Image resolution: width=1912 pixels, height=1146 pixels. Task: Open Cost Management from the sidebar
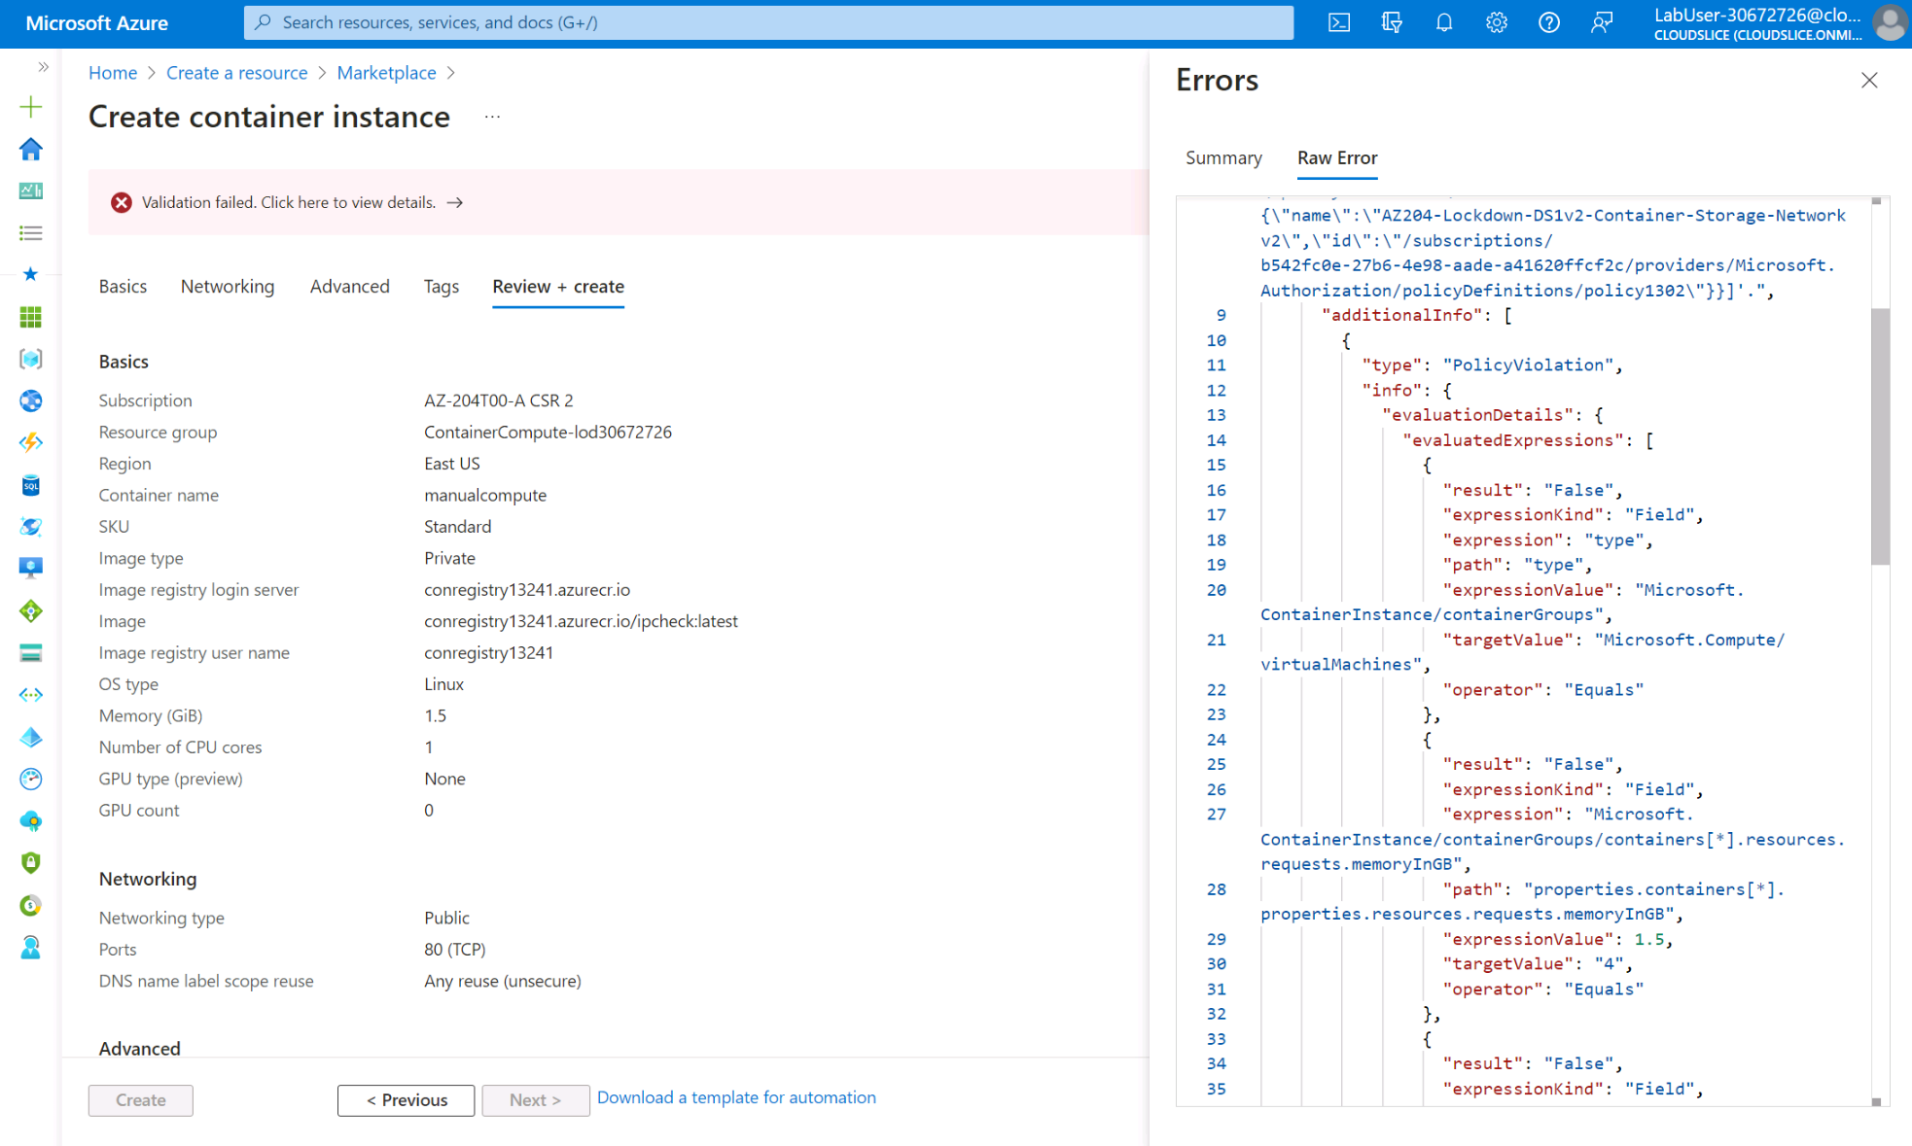(x=31, y=905)
